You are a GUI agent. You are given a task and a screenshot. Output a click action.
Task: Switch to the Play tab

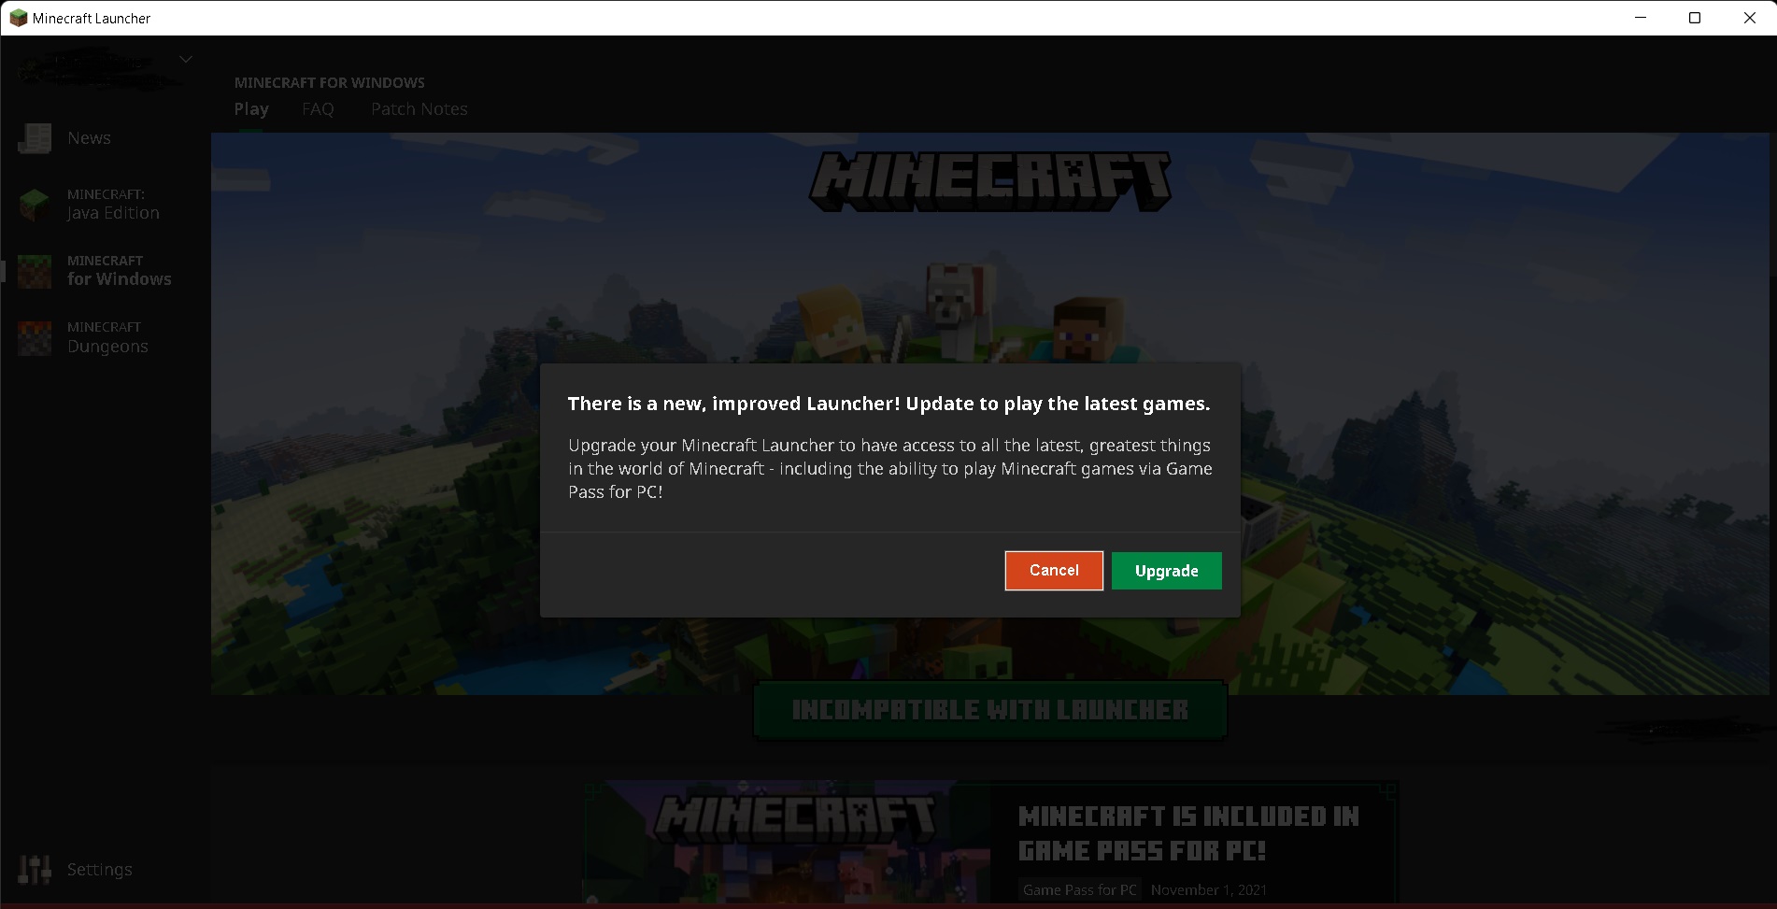coord(251,109)
